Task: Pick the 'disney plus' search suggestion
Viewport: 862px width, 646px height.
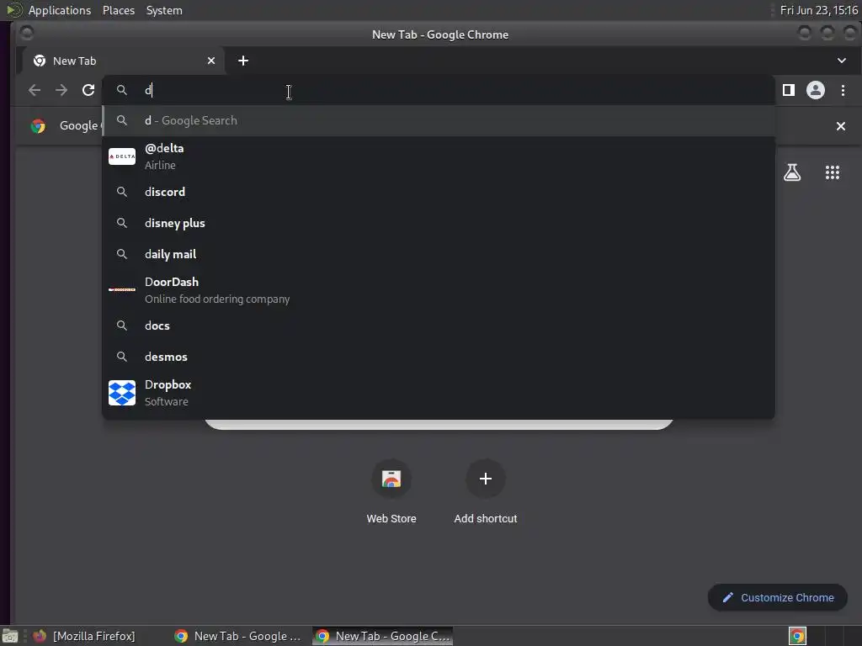Action: (x=438, y=223)
